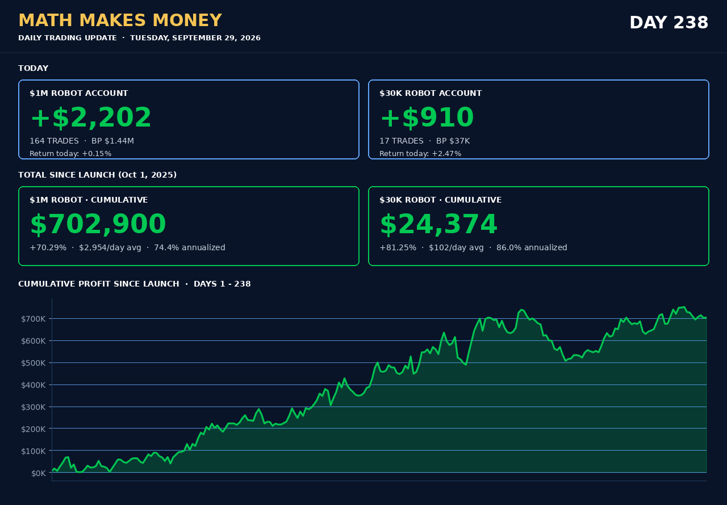Click the $100K y-axis label
This screenshot has width=727, height=505.
click(34, 451)
